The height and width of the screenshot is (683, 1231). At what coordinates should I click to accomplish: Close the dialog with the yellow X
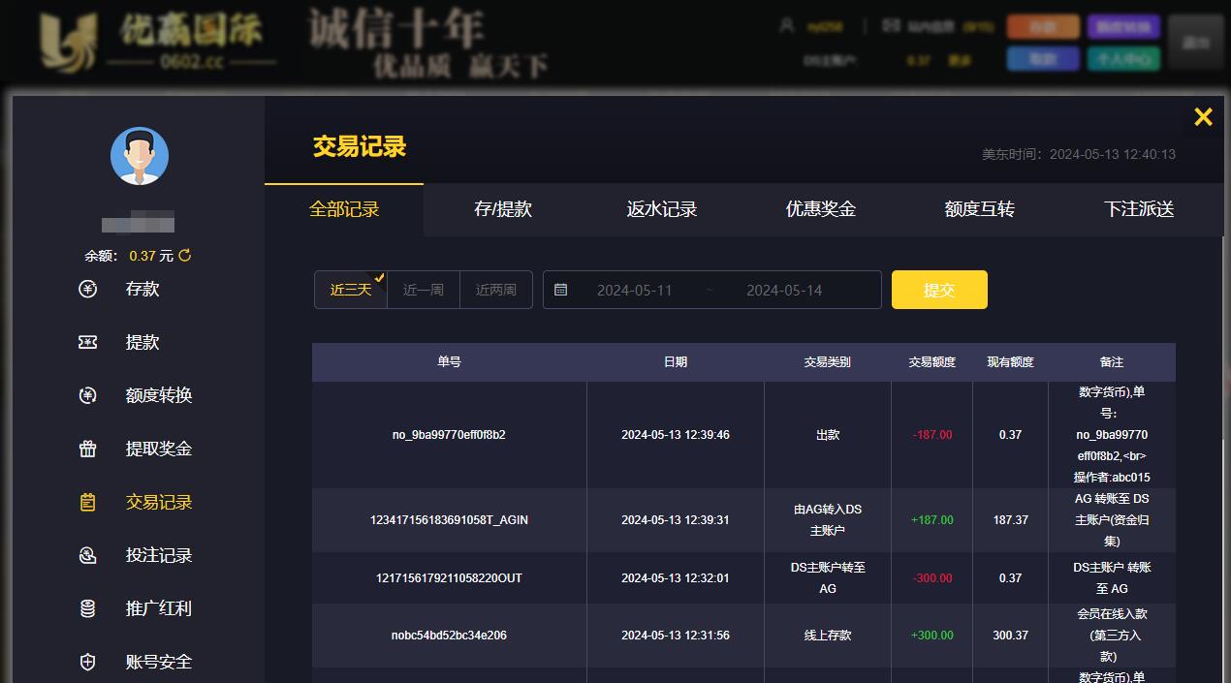click(x=1203, y=117)
